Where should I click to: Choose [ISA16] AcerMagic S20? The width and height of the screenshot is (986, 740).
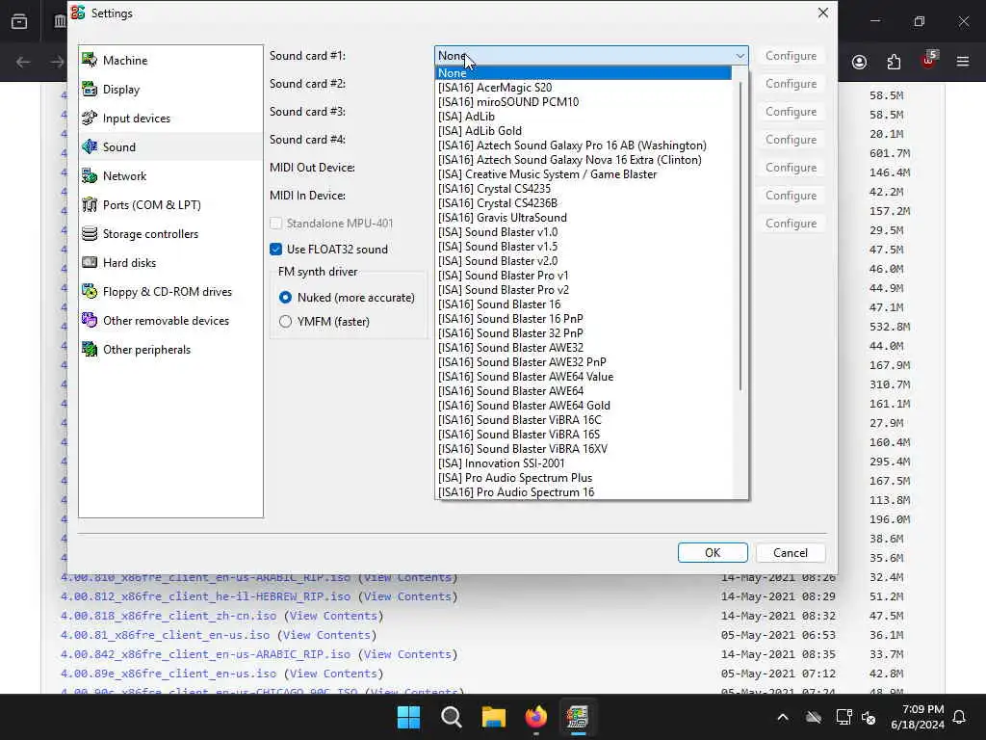click(x=584, y=88)
